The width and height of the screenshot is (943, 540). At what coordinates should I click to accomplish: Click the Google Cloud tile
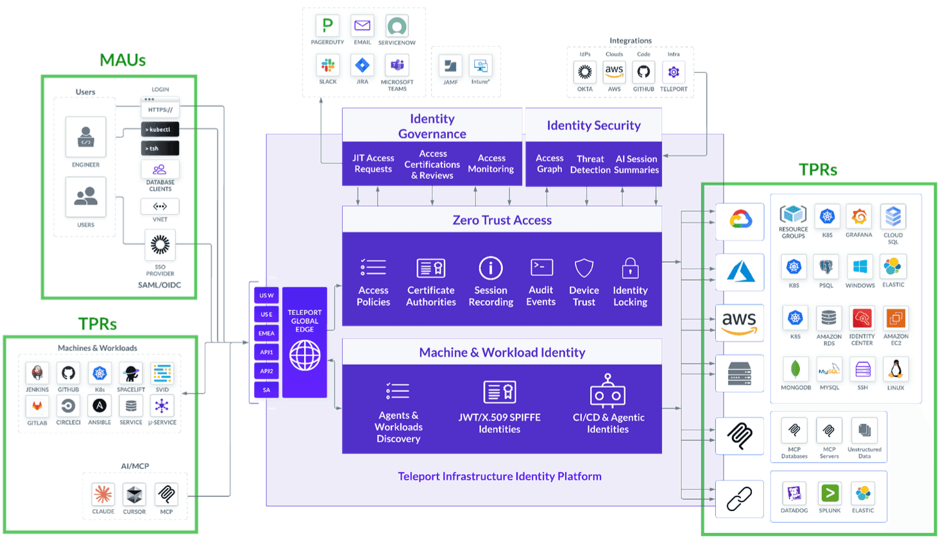click(740, 221)
